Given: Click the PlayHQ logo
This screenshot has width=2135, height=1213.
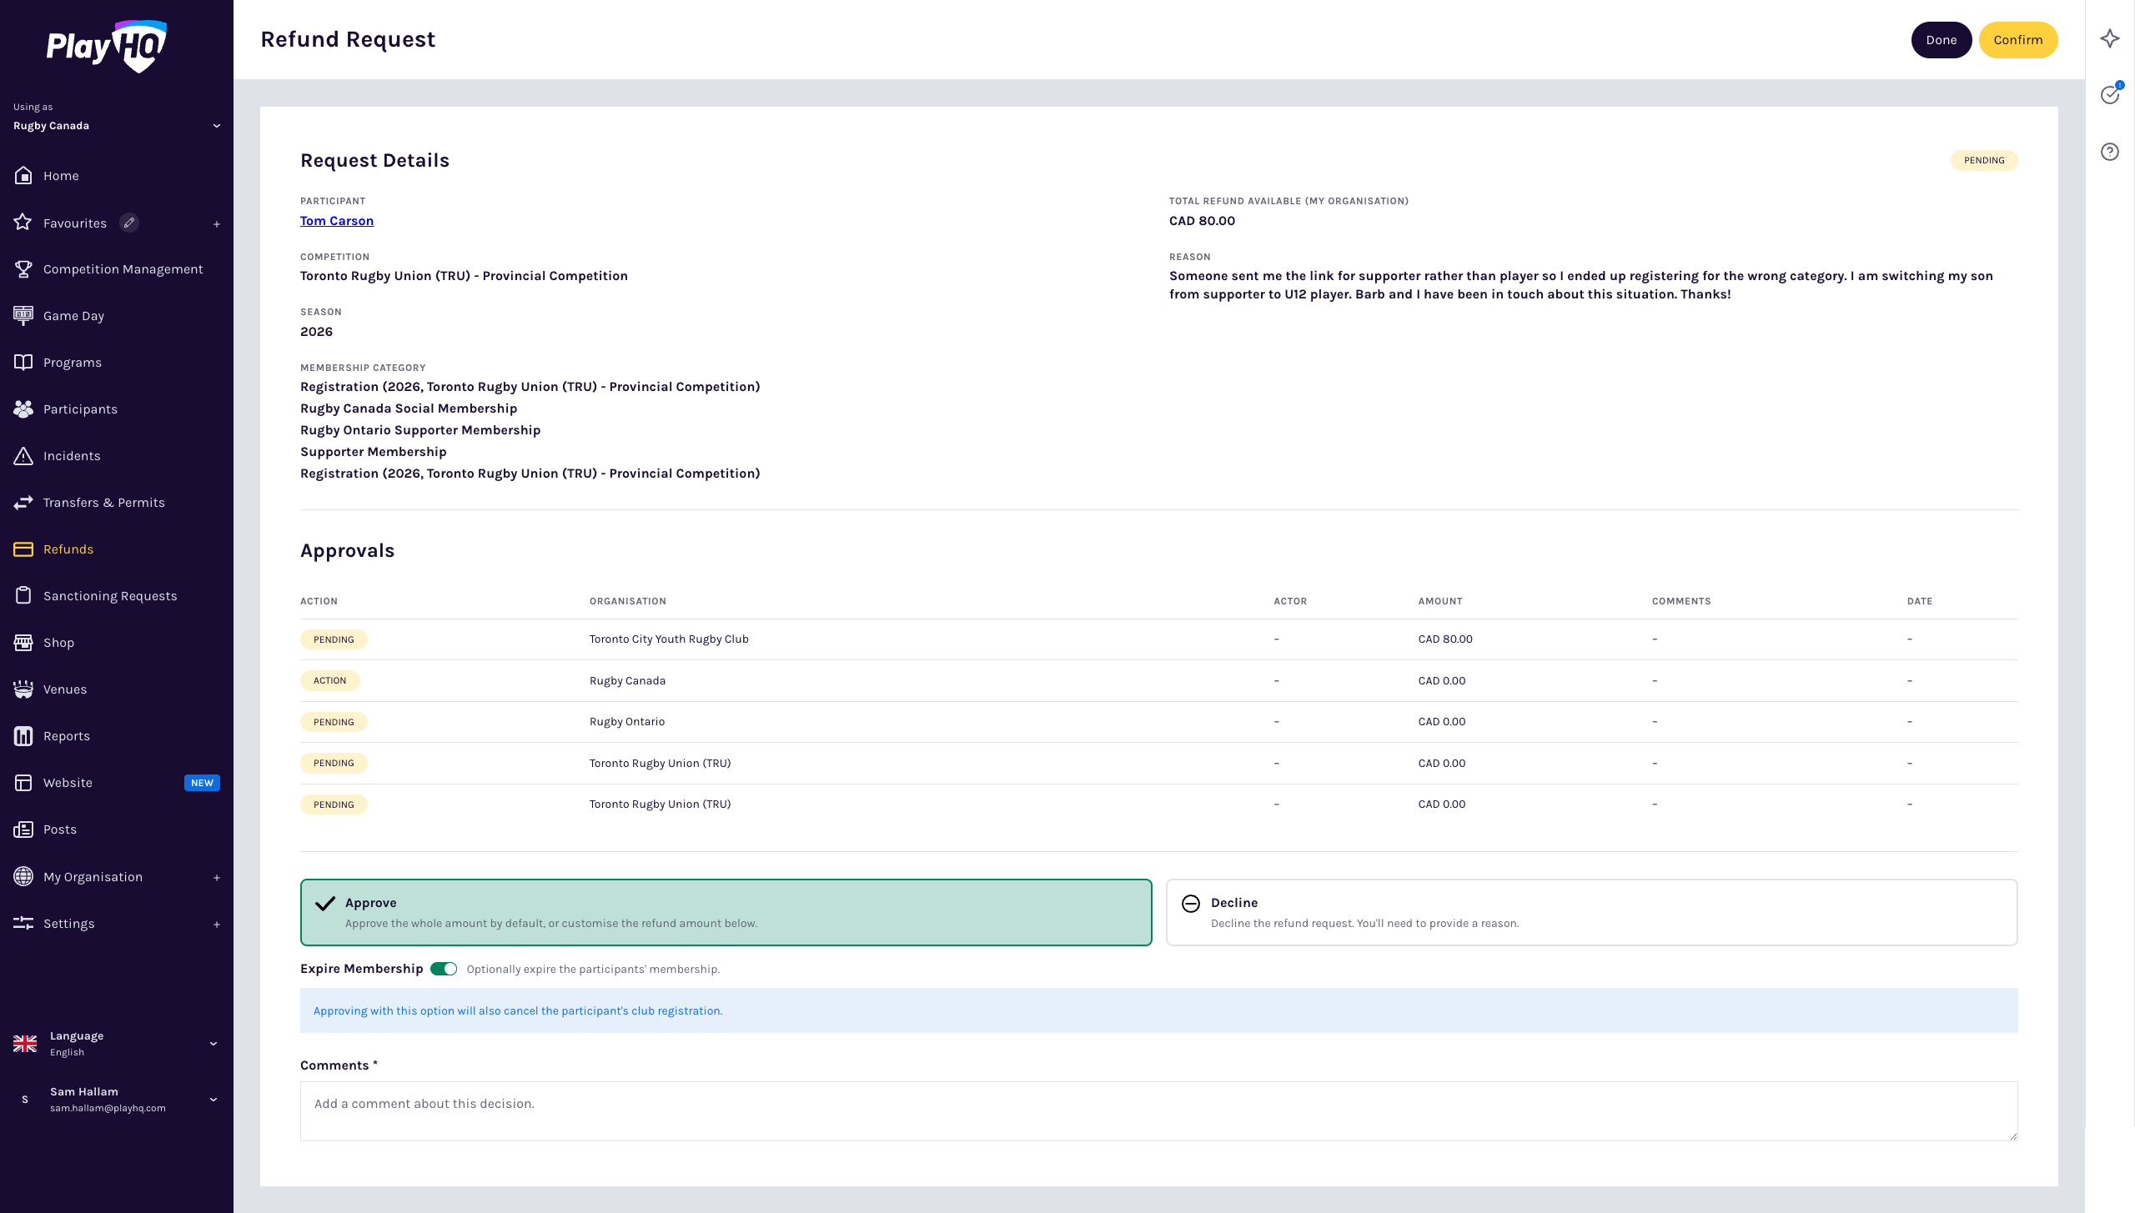Looking at the screenshot, I should pyautogui.click(x=106, y=46).
